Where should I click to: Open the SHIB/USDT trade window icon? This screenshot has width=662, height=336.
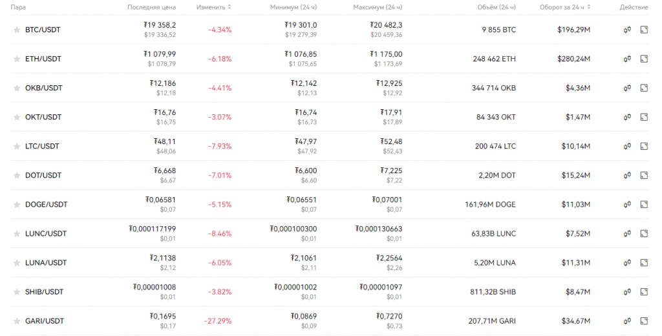coord(643,291)
